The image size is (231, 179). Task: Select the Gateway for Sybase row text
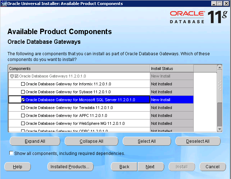(x=68, y=92)
